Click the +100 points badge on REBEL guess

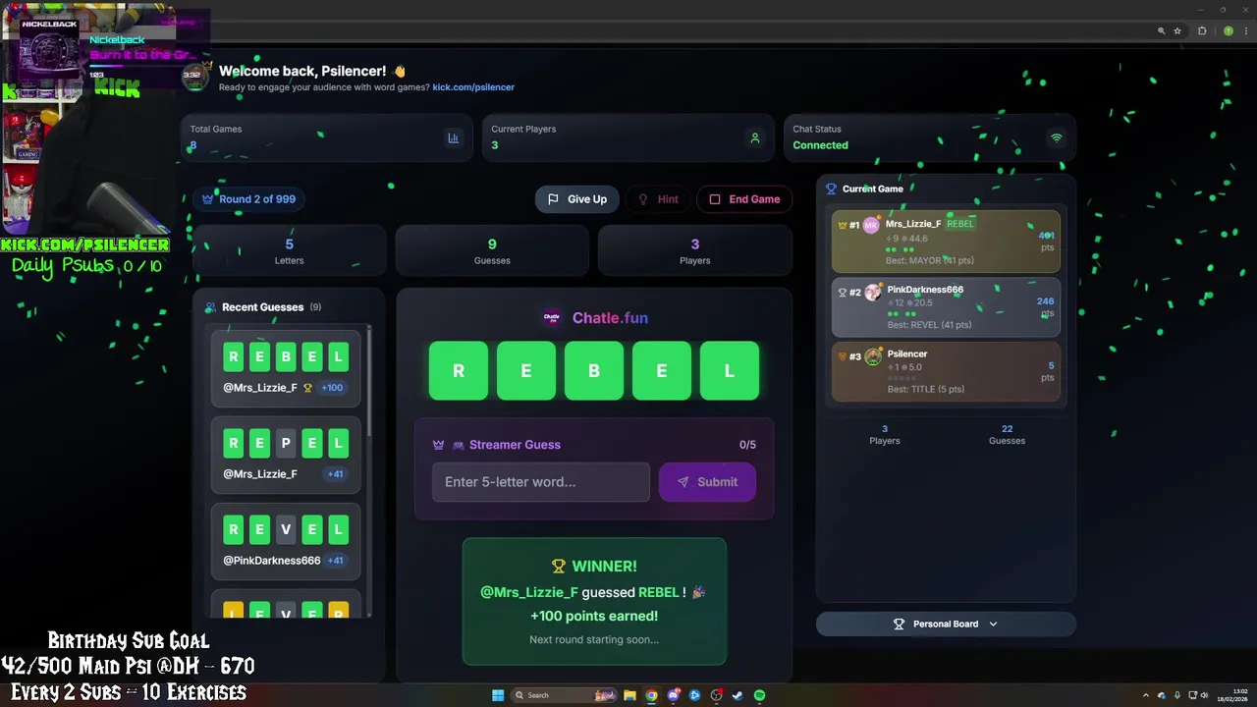pyautogui.click(x=333, y=388)
